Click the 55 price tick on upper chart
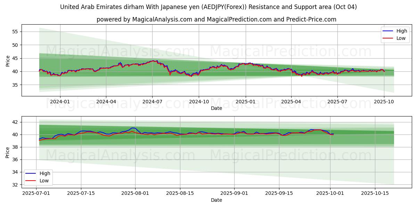417x208 pixels. point(15,32)
